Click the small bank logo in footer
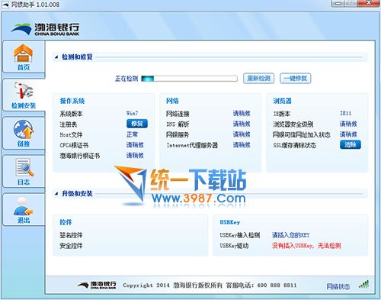The width and height of the screenshot is (381, 300). pos(97,285)
